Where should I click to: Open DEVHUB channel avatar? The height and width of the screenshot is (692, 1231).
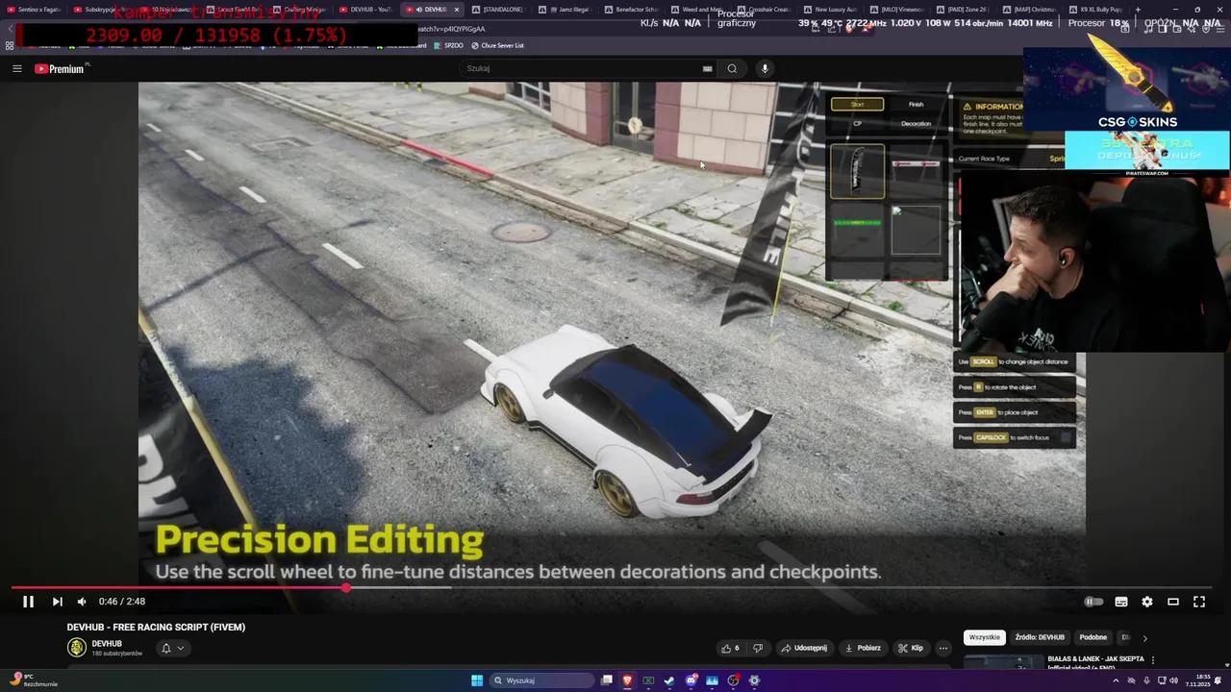[x=77, y=648]
